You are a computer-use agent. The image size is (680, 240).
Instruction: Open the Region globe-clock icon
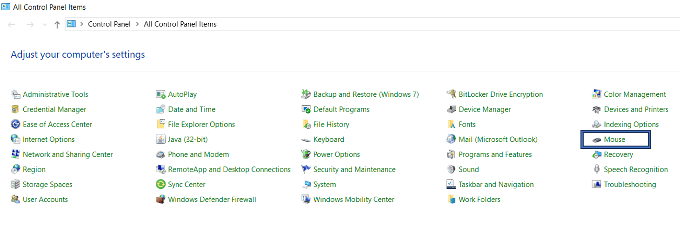15,169
